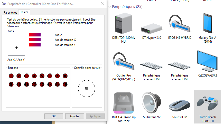Click button indicator 5 in Boutons
The height and width of the screenshot is (124, 224).
[x=42, y=76]
